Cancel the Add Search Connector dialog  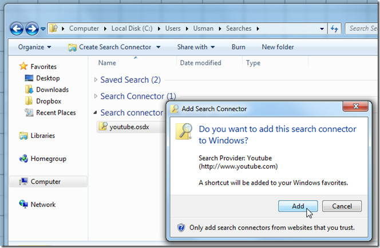tap(342, 206)
